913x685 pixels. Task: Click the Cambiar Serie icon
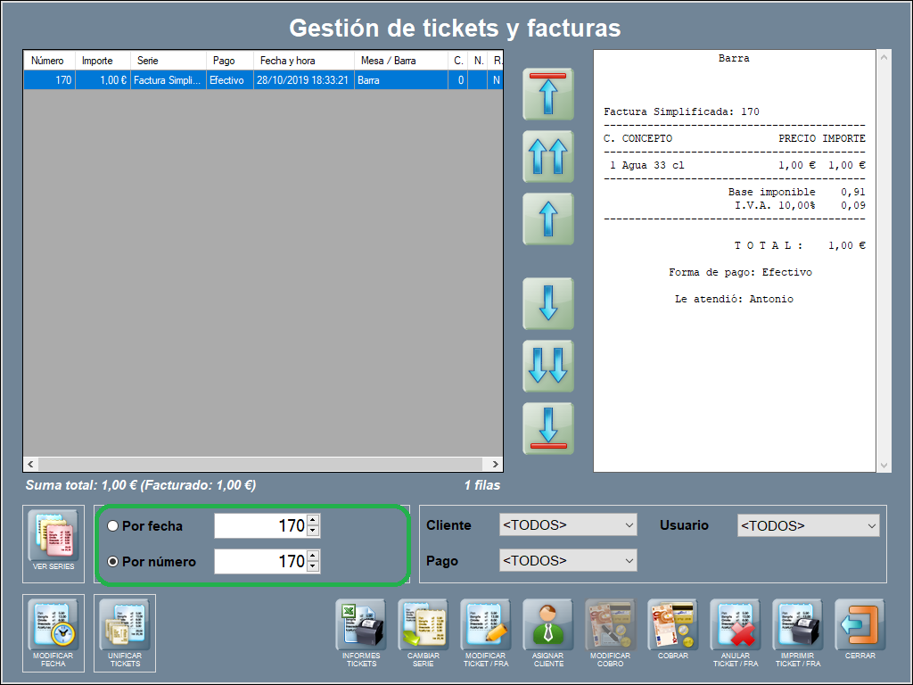pyautogui.click(x=424, y=625)
